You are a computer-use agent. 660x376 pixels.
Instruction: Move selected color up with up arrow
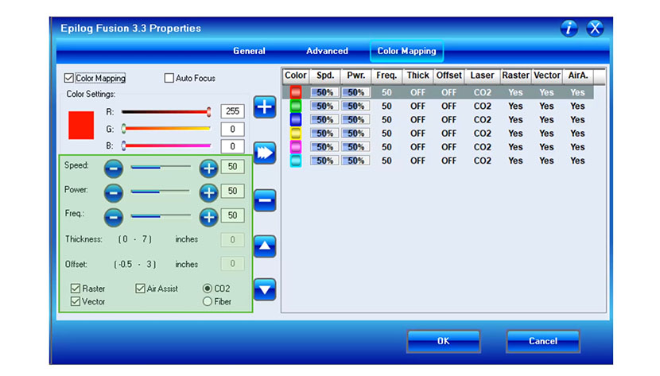coord(264,246)
